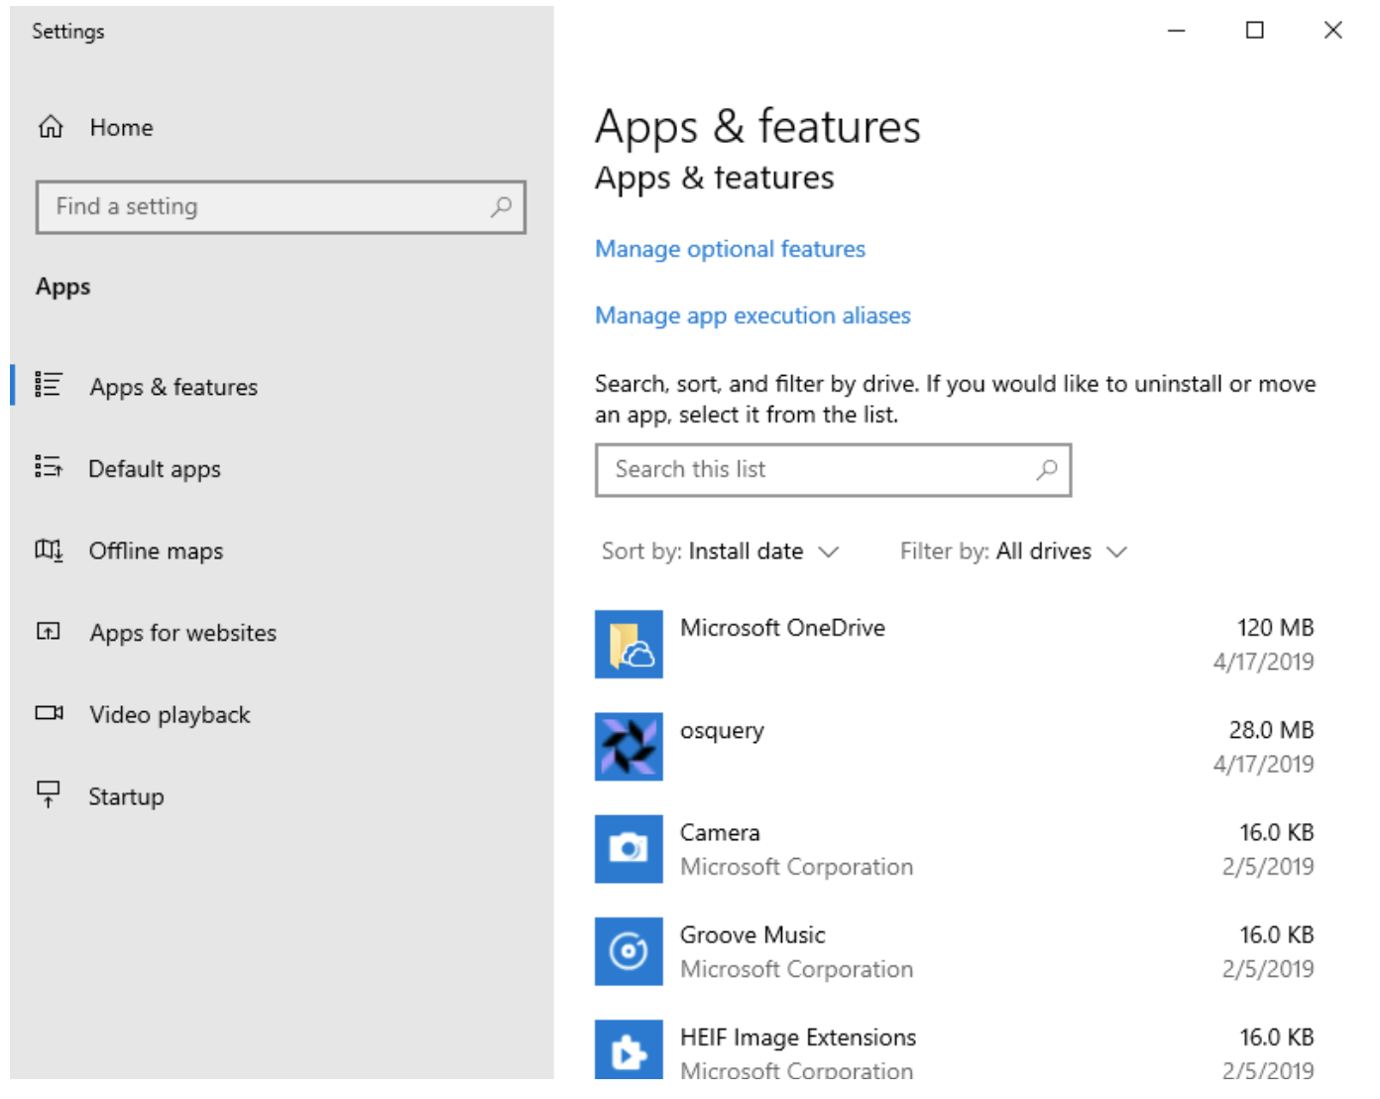This screenshot has width=1380, height=1099.
Task: Click the Default apps sidebar icon
Action: coord(48,467)
